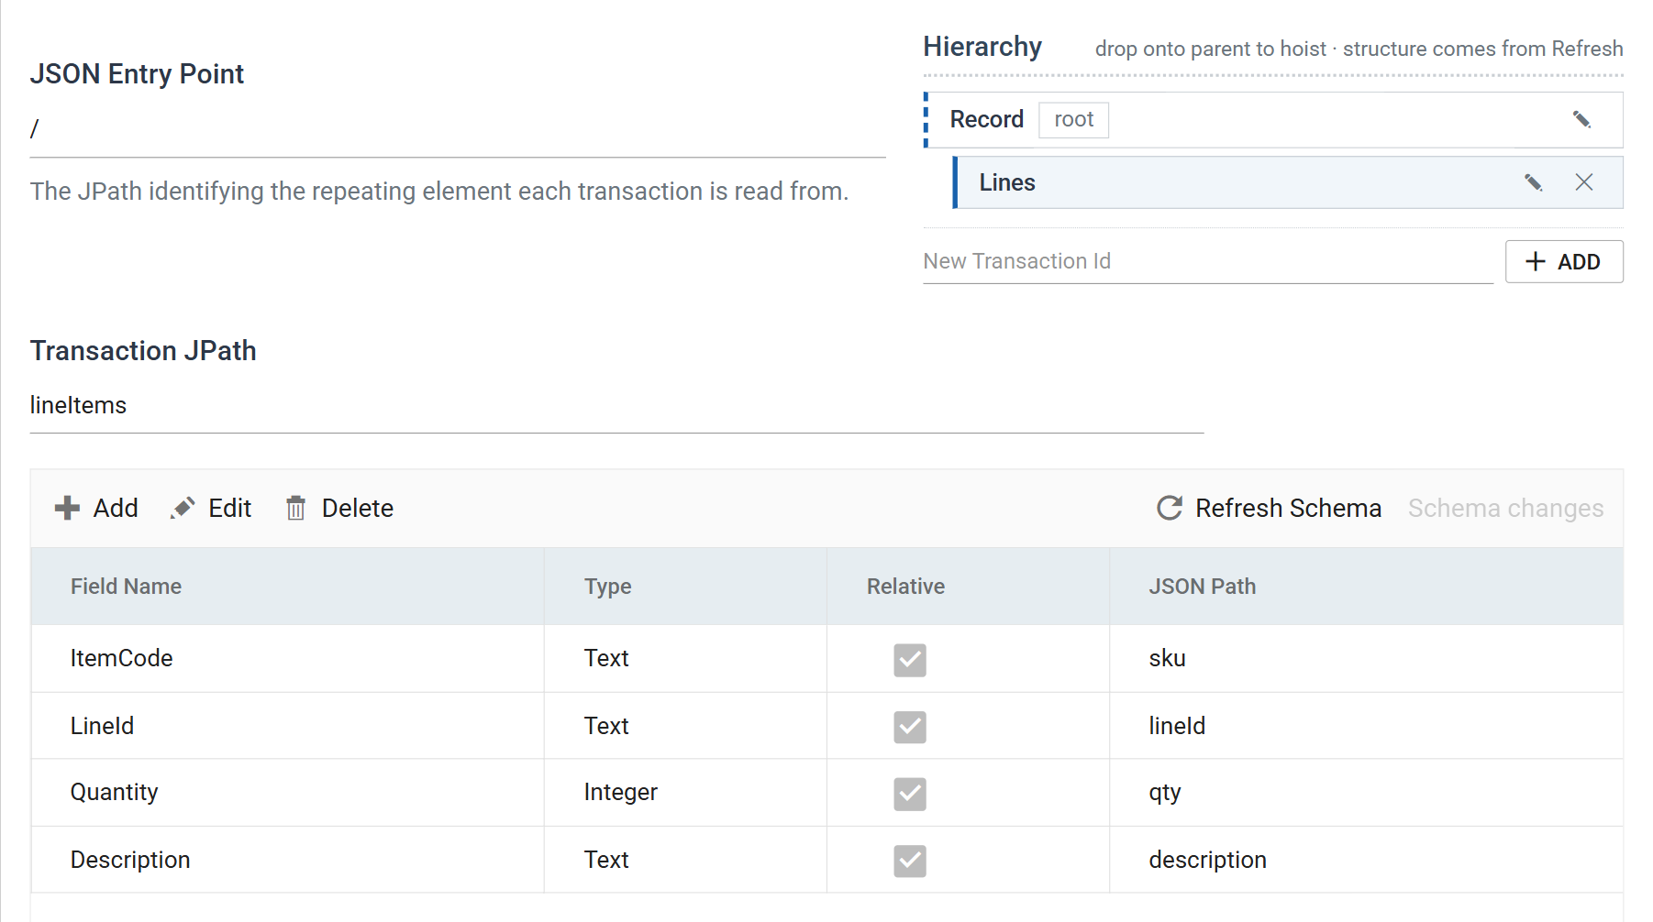Select the Lines hierarchy row
Image resolution: width=1653 pixels, height=922 pixels.
(1288, 182)
